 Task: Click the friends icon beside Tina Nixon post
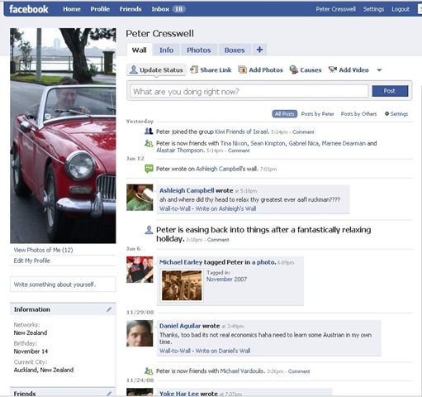[149, 143]
